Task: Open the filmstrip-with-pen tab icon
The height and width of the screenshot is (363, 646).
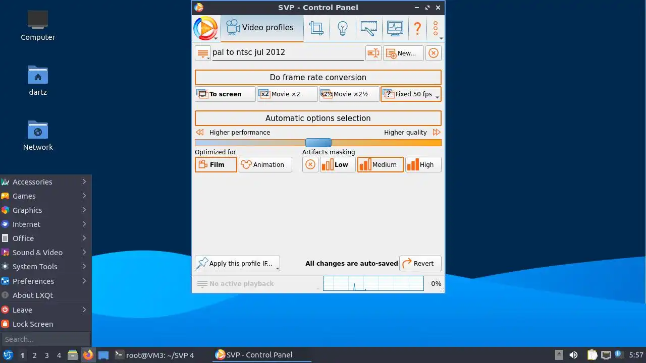Action: pyautogui.click(x=369, y=28)
